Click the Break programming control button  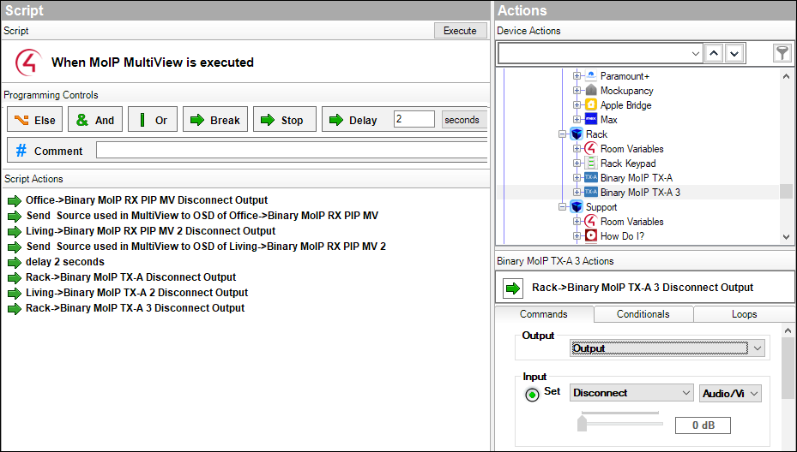pyautogui.click(x=214, y=120)
